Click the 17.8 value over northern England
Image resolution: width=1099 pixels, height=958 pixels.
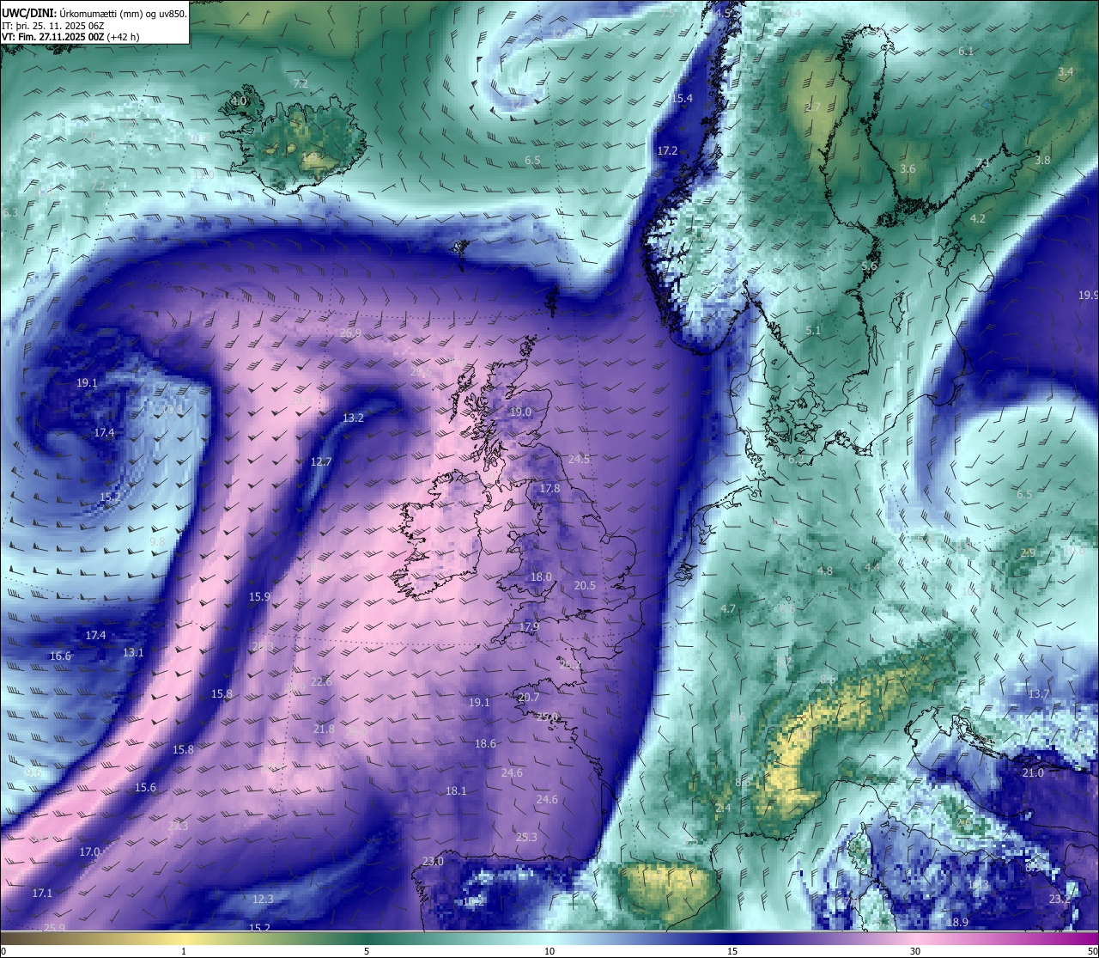[x=549, y=489]
